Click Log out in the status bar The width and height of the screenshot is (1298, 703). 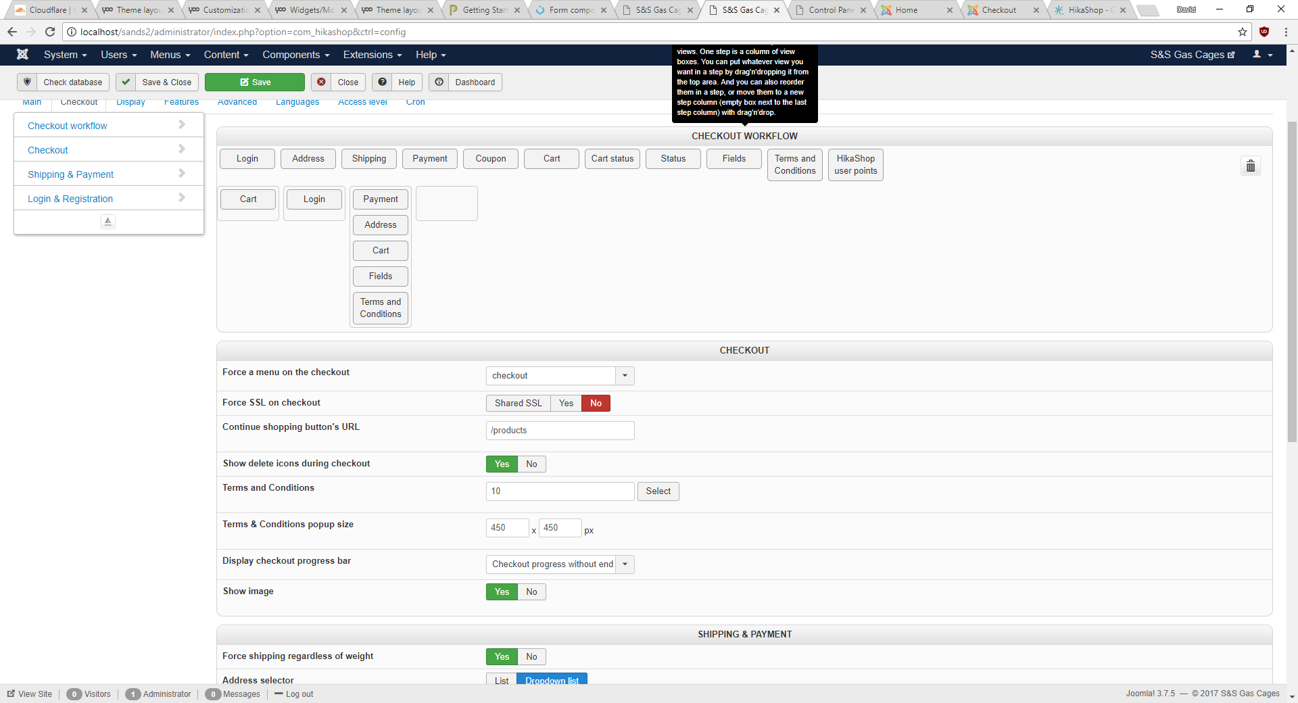point(294,694)
